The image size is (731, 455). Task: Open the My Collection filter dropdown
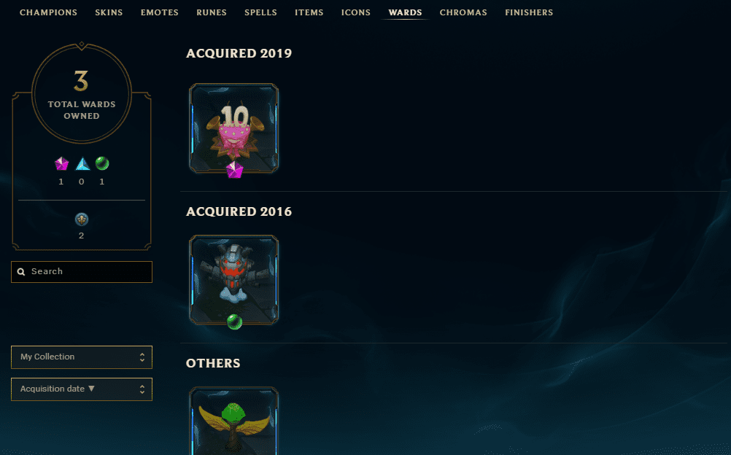click(82, 357)
